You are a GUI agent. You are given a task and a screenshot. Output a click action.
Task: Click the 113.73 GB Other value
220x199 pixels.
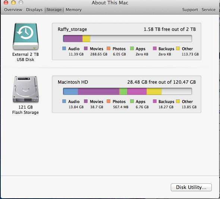[190, 54]
